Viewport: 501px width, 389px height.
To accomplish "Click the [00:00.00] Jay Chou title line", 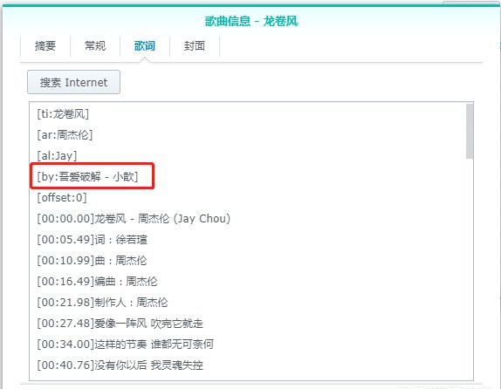I will pyautogui.click(x=134, y=219).
